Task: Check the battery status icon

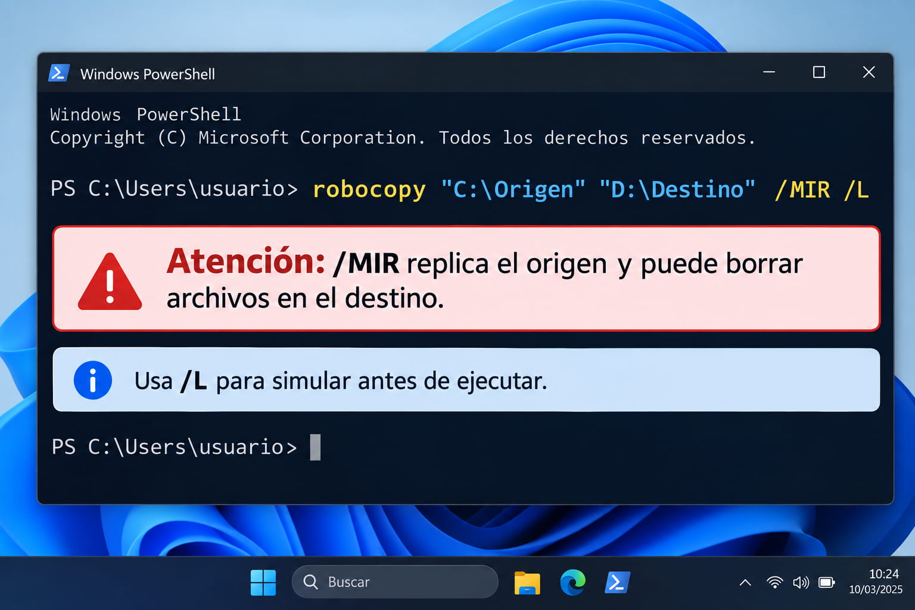Action: pyautogui.click(x=827, y=582)
